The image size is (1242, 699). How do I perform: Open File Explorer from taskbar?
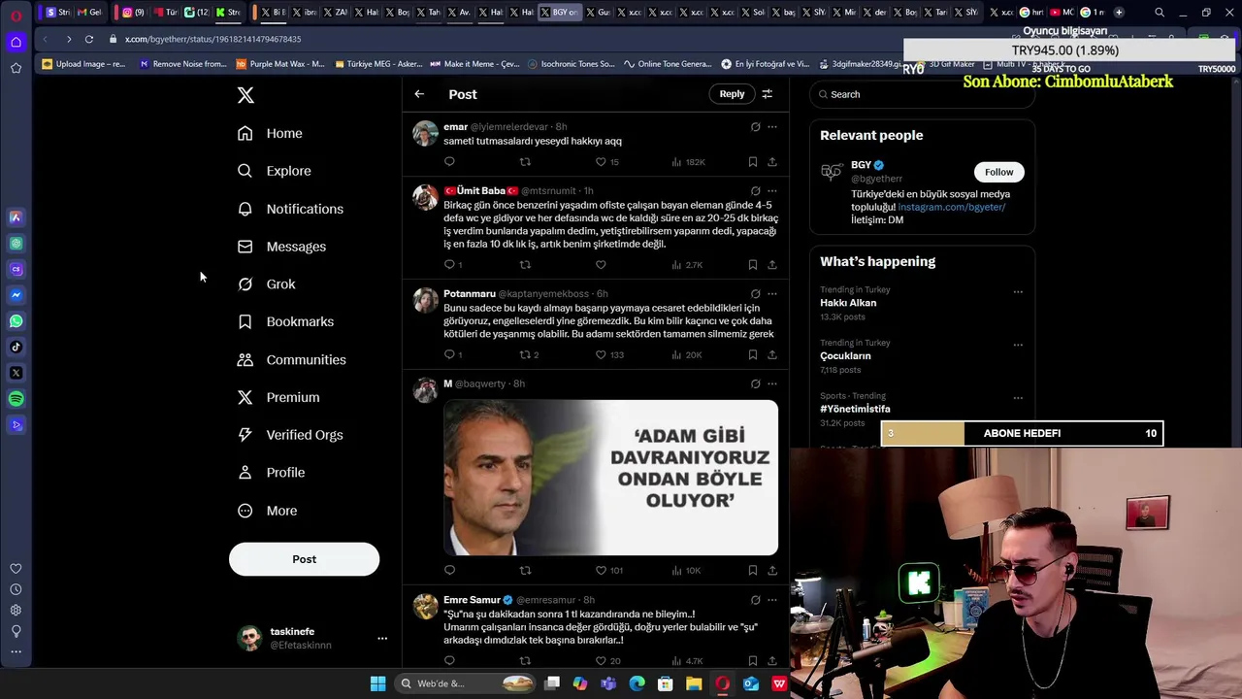point(694,683)
